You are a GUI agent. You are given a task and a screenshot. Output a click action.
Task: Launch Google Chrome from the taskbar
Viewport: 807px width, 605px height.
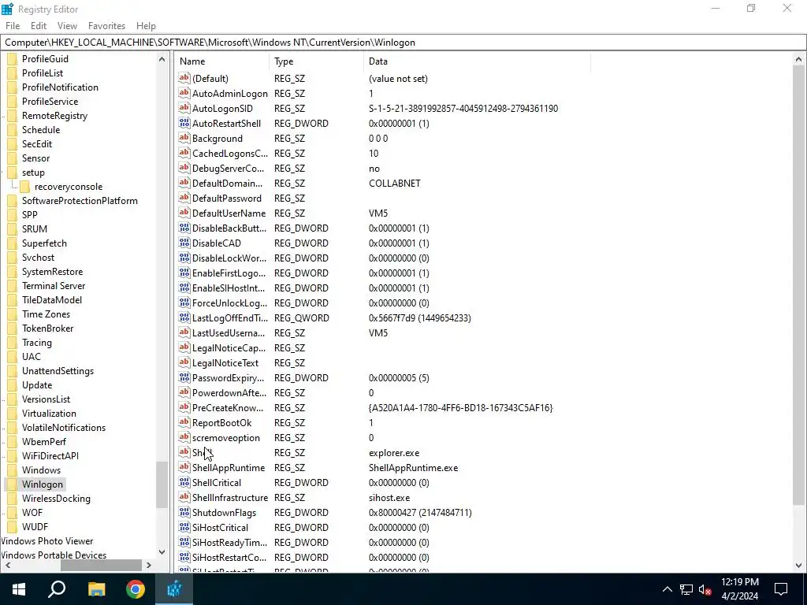[136, 589]
